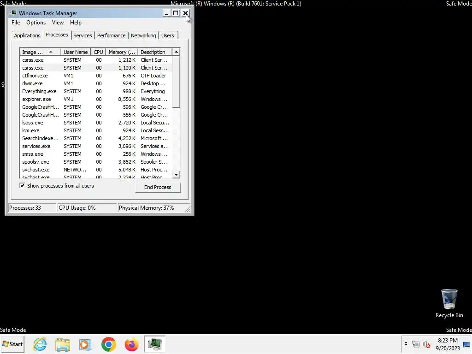Screen dimensions: 472x354
Task: Open the View menu
Action: [x=58, y=23]
